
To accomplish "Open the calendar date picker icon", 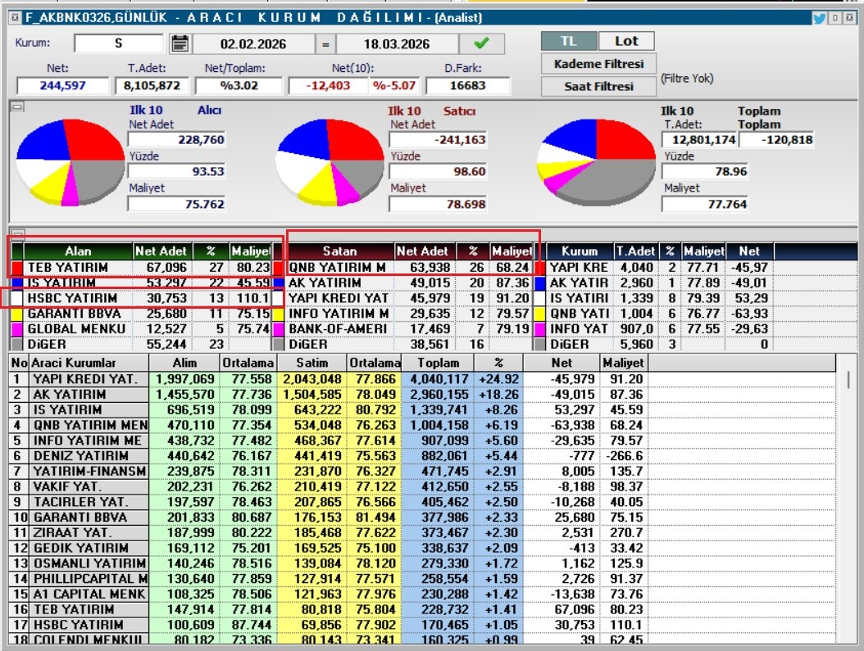I will [180, 43].
